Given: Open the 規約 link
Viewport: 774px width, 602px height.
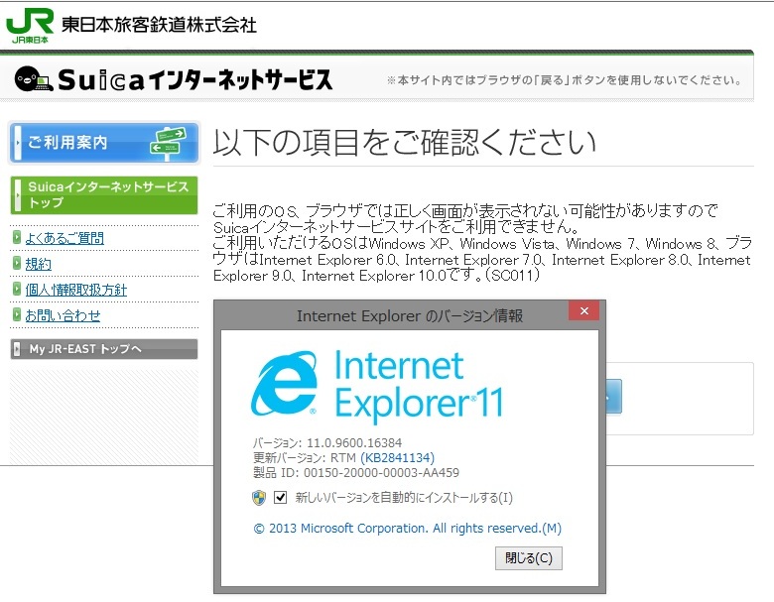Looking at the screenshot, I should point(38,264).
